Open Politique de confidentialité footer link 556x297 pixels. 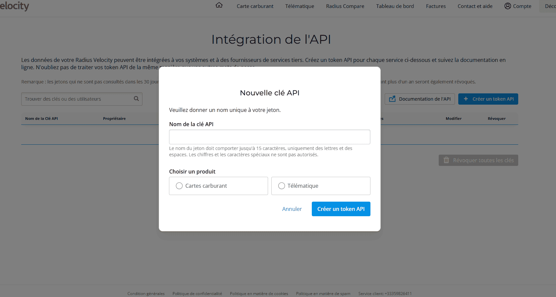tap(197, 293)
